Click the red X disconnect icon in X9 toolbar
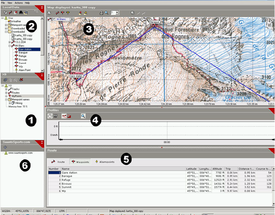 pyautogui.click(x=21, y=80)
